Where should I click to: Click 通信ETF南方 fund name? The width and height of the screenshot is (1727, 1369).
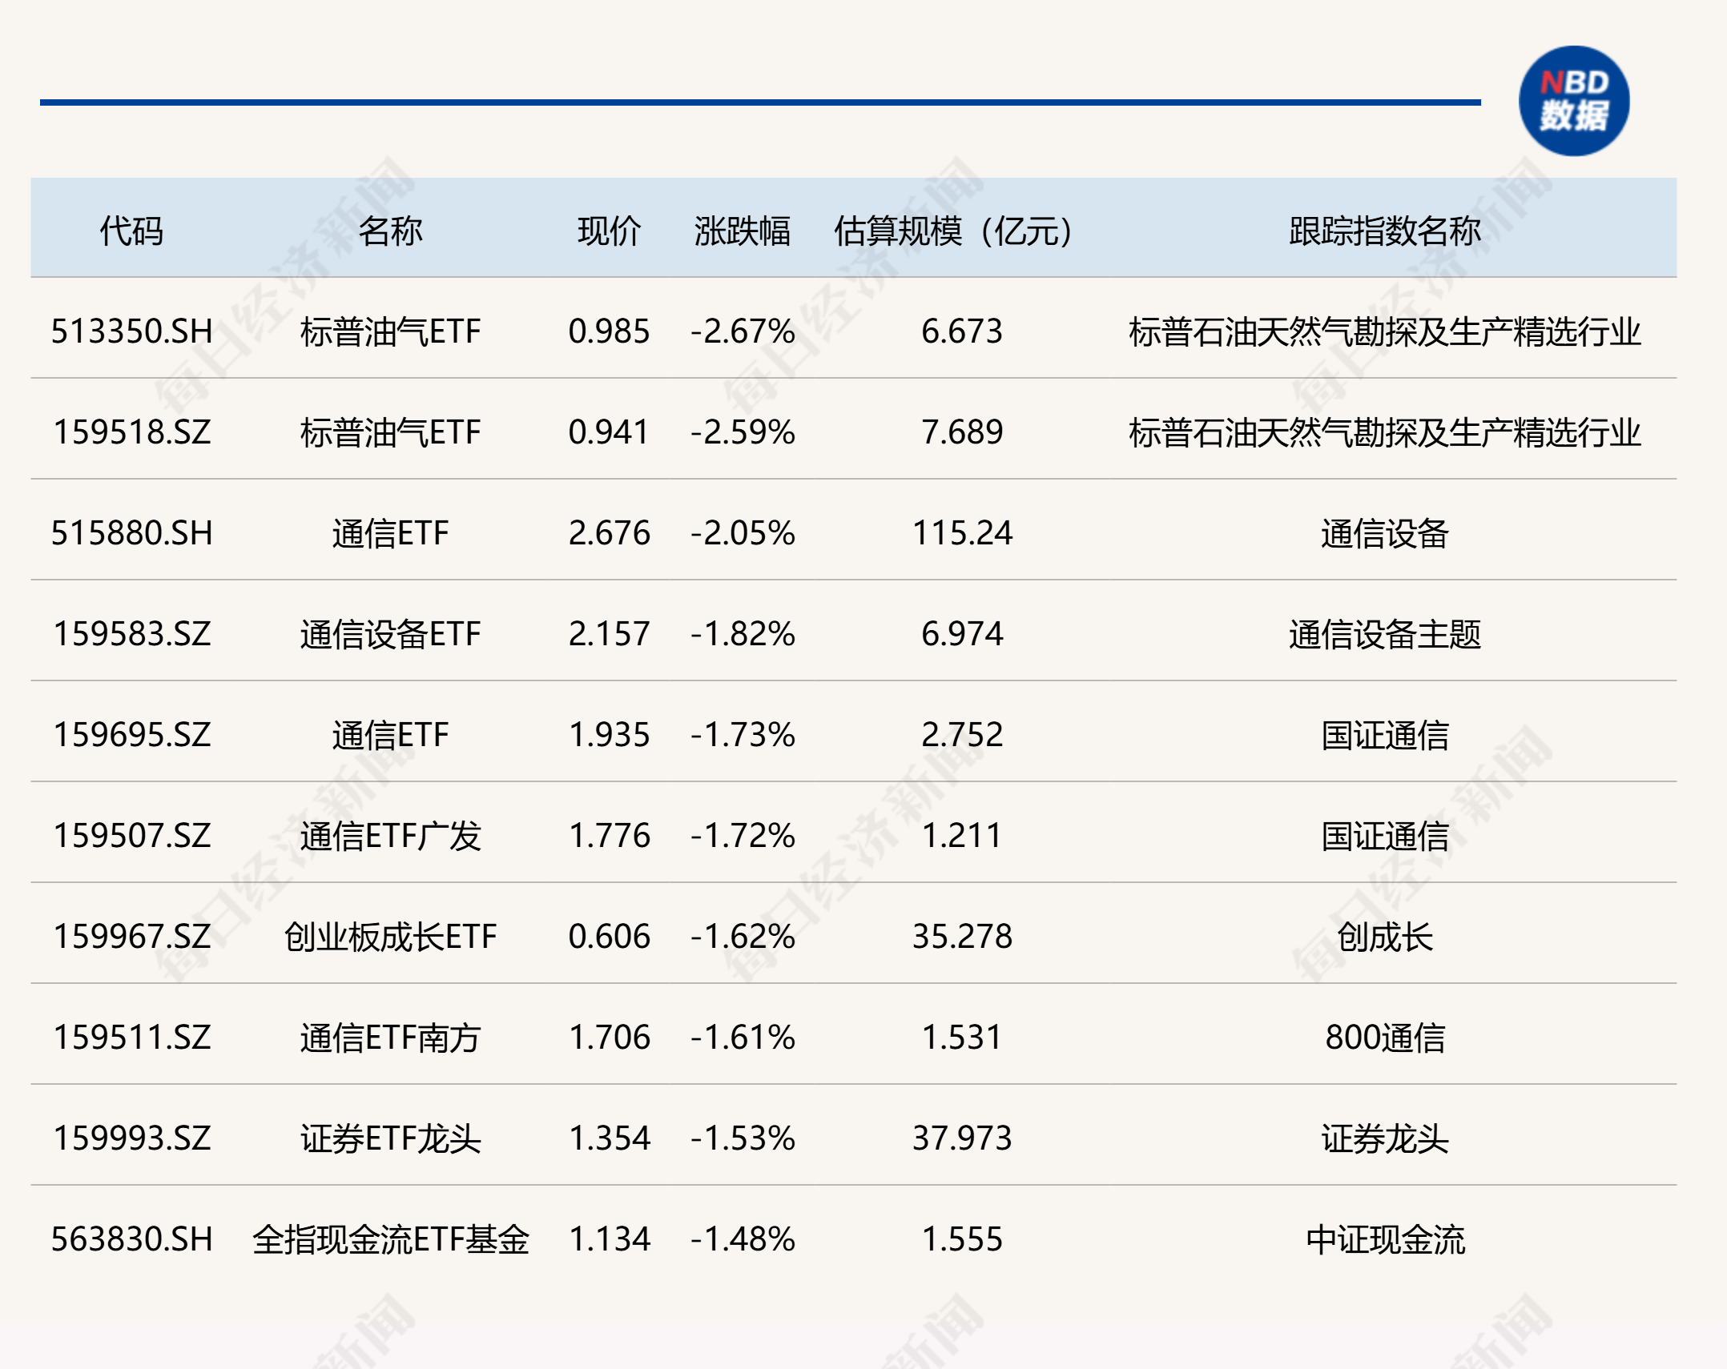390,1038
